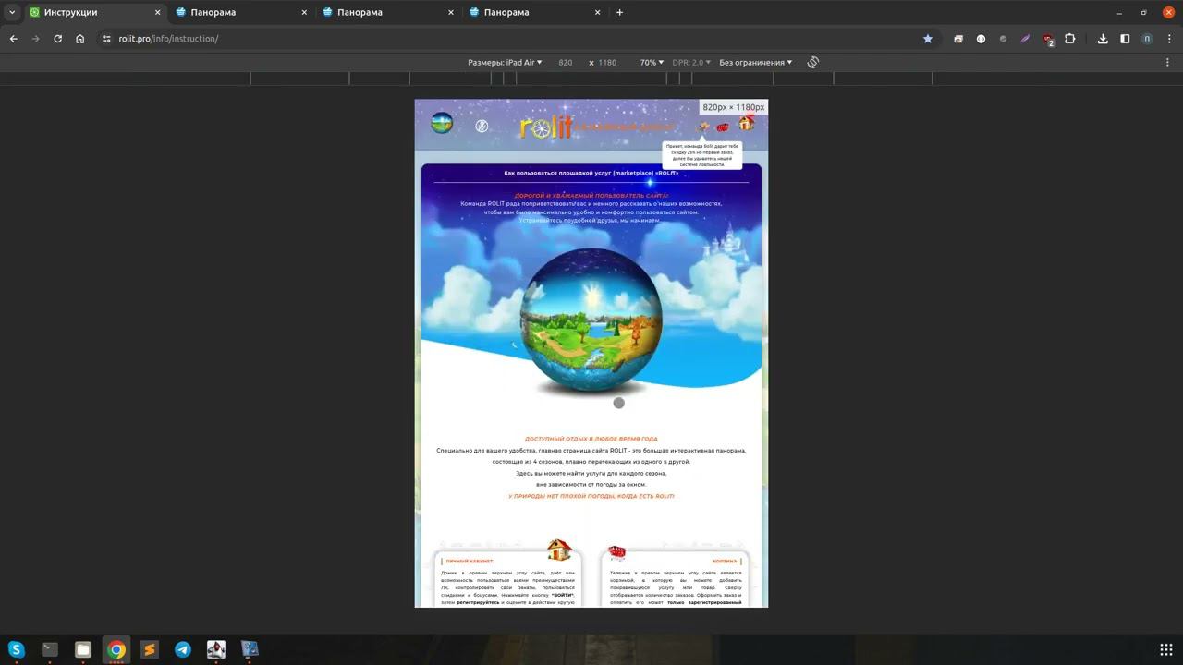The width and height of the screenshot is (1183, 665).
Task: Edit the viewport height field 1180
Action: pyautogui.click(x=607, y=63)
